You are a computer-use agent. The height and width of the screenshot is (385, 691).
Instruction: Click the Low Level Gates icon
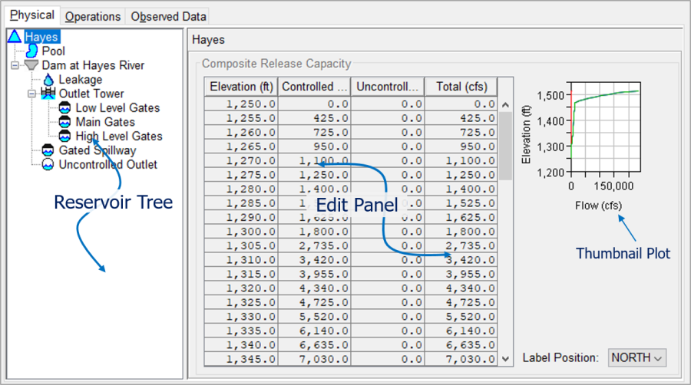(65, 108)
